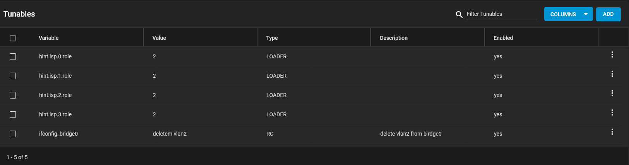Image resolution: width=629 pixels, height=165 pixels.
Task: Click the value 'deletem vlan2'
Action: 170,134
